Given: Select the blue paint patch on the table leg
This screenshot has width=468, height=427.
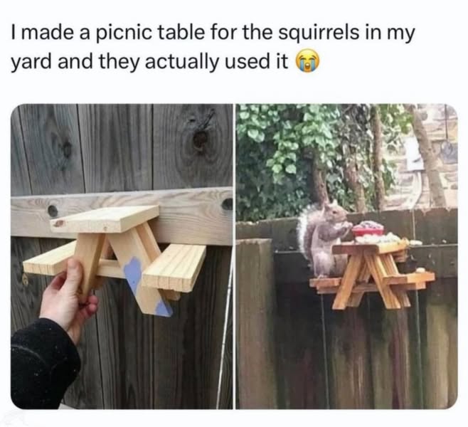Looking at the screenshot, I should click(x=133, y=273).
